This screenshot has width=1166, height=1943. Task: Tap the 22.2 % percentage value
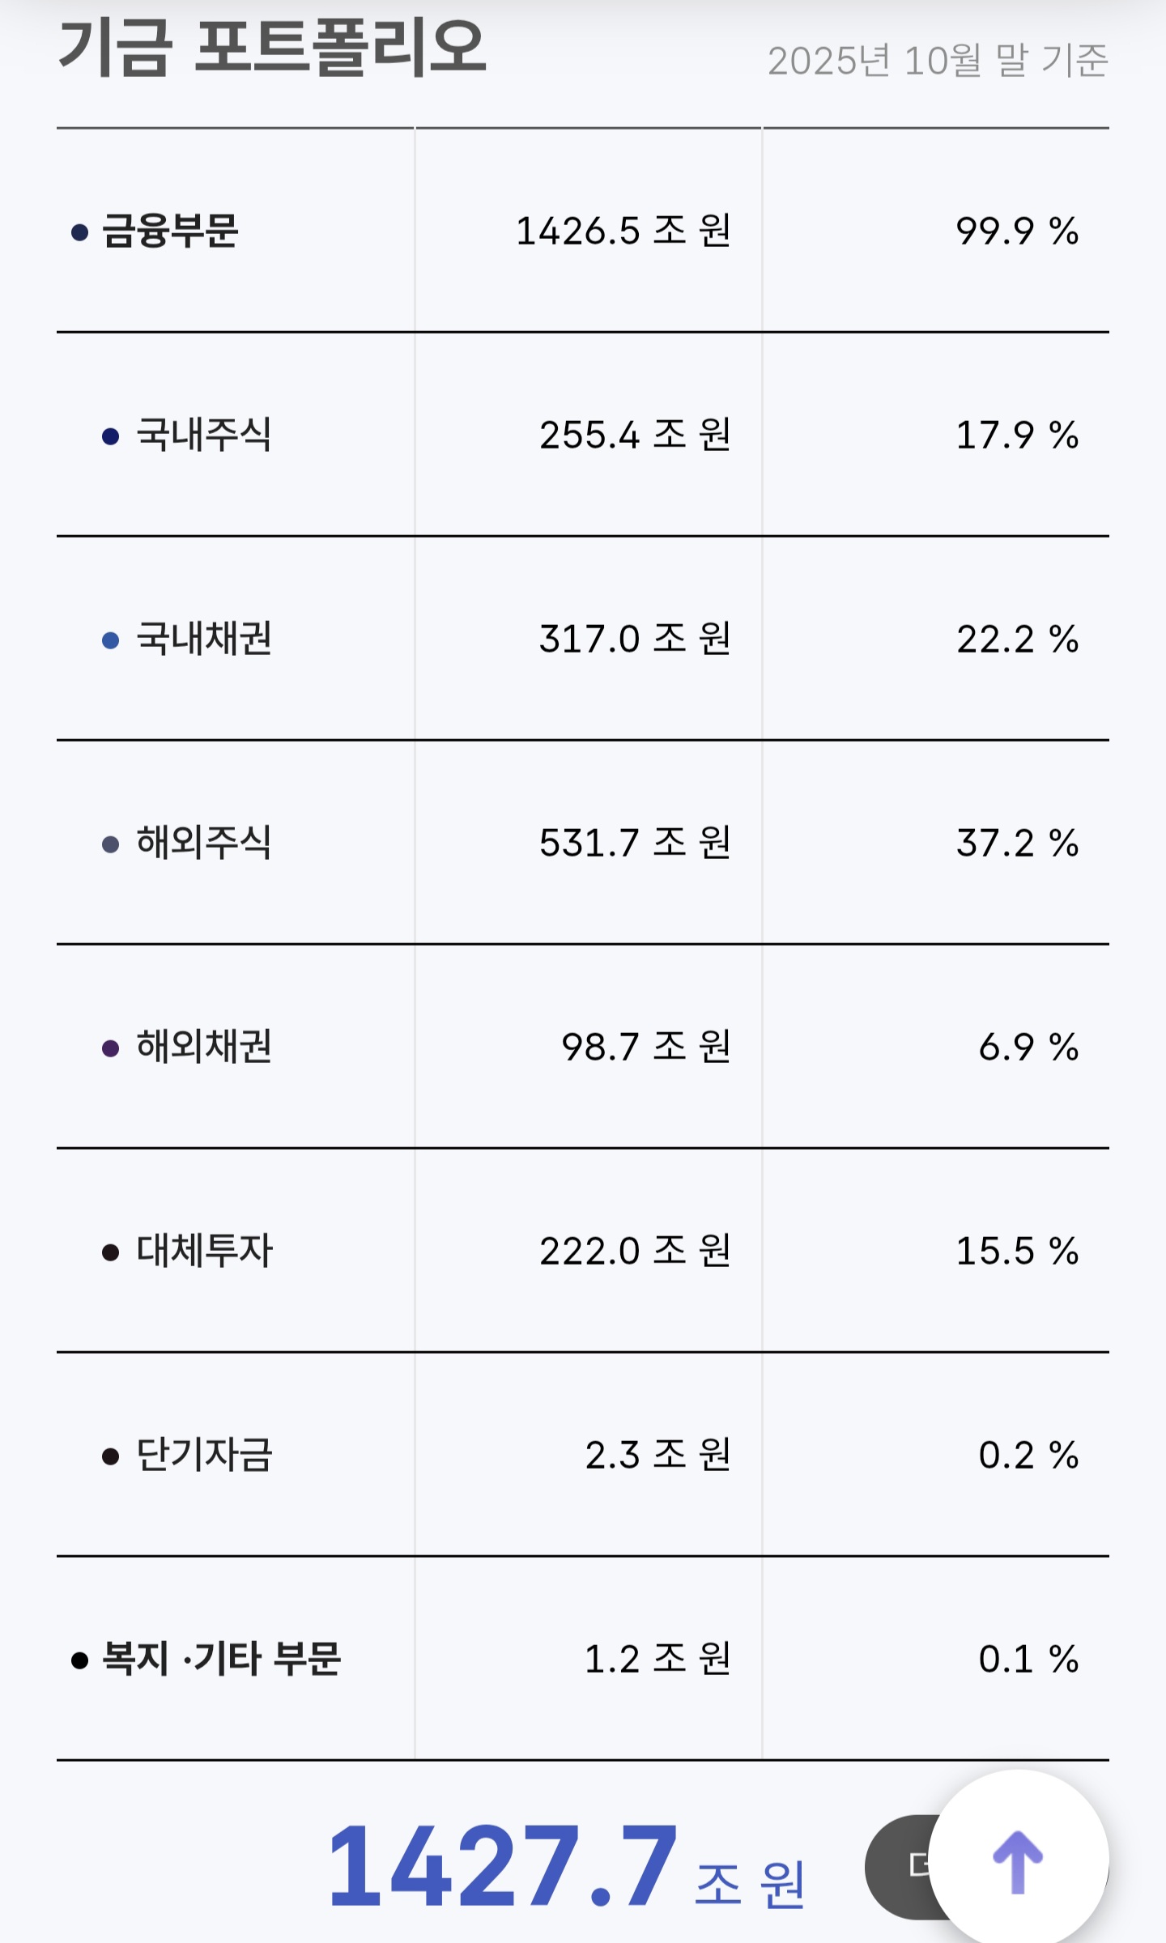pos(1017,639)
